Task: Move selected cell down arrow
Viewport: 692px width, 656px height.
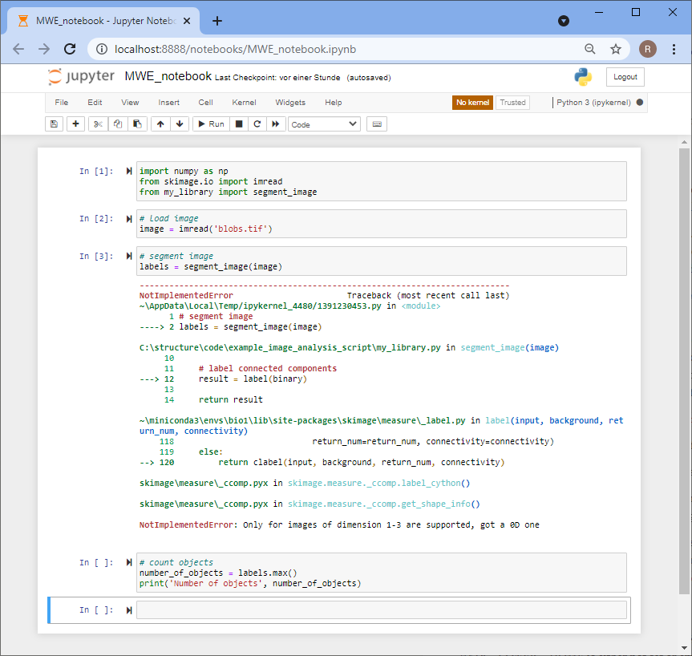Action: (180, 124)
